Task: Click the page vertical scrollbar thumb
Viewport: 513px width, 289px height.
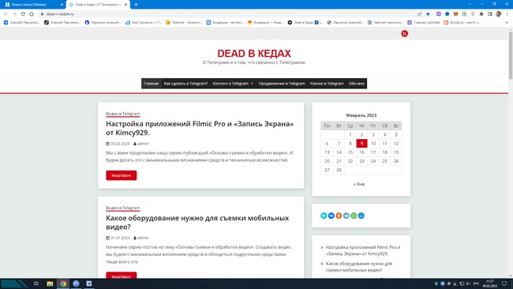Action: click(511, 55)
